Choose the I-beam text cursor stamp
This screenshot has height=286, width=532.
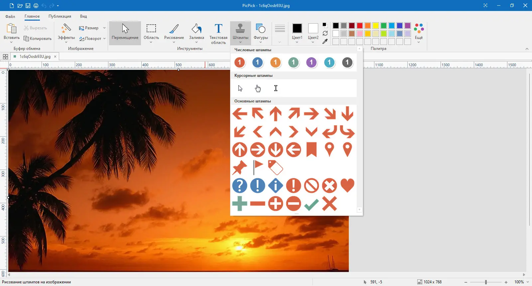click(x=276, y=88)
